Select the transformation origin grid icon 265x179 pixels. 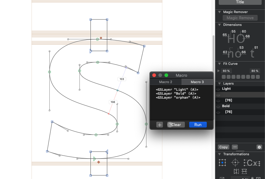222,163
